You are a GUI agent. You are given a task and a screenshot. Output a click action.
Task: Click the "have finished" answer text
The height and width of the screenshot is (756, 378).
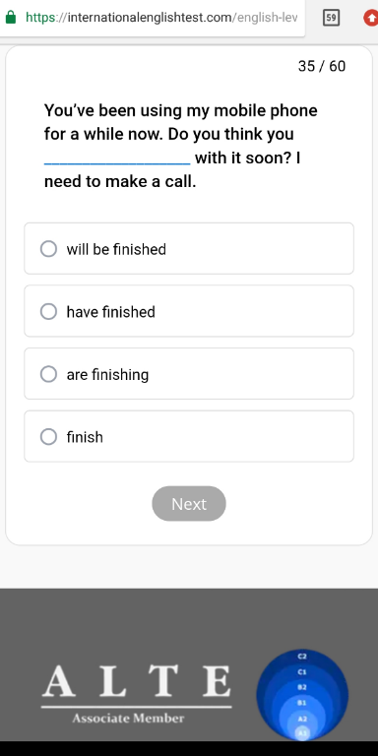[x=111, y=312]
